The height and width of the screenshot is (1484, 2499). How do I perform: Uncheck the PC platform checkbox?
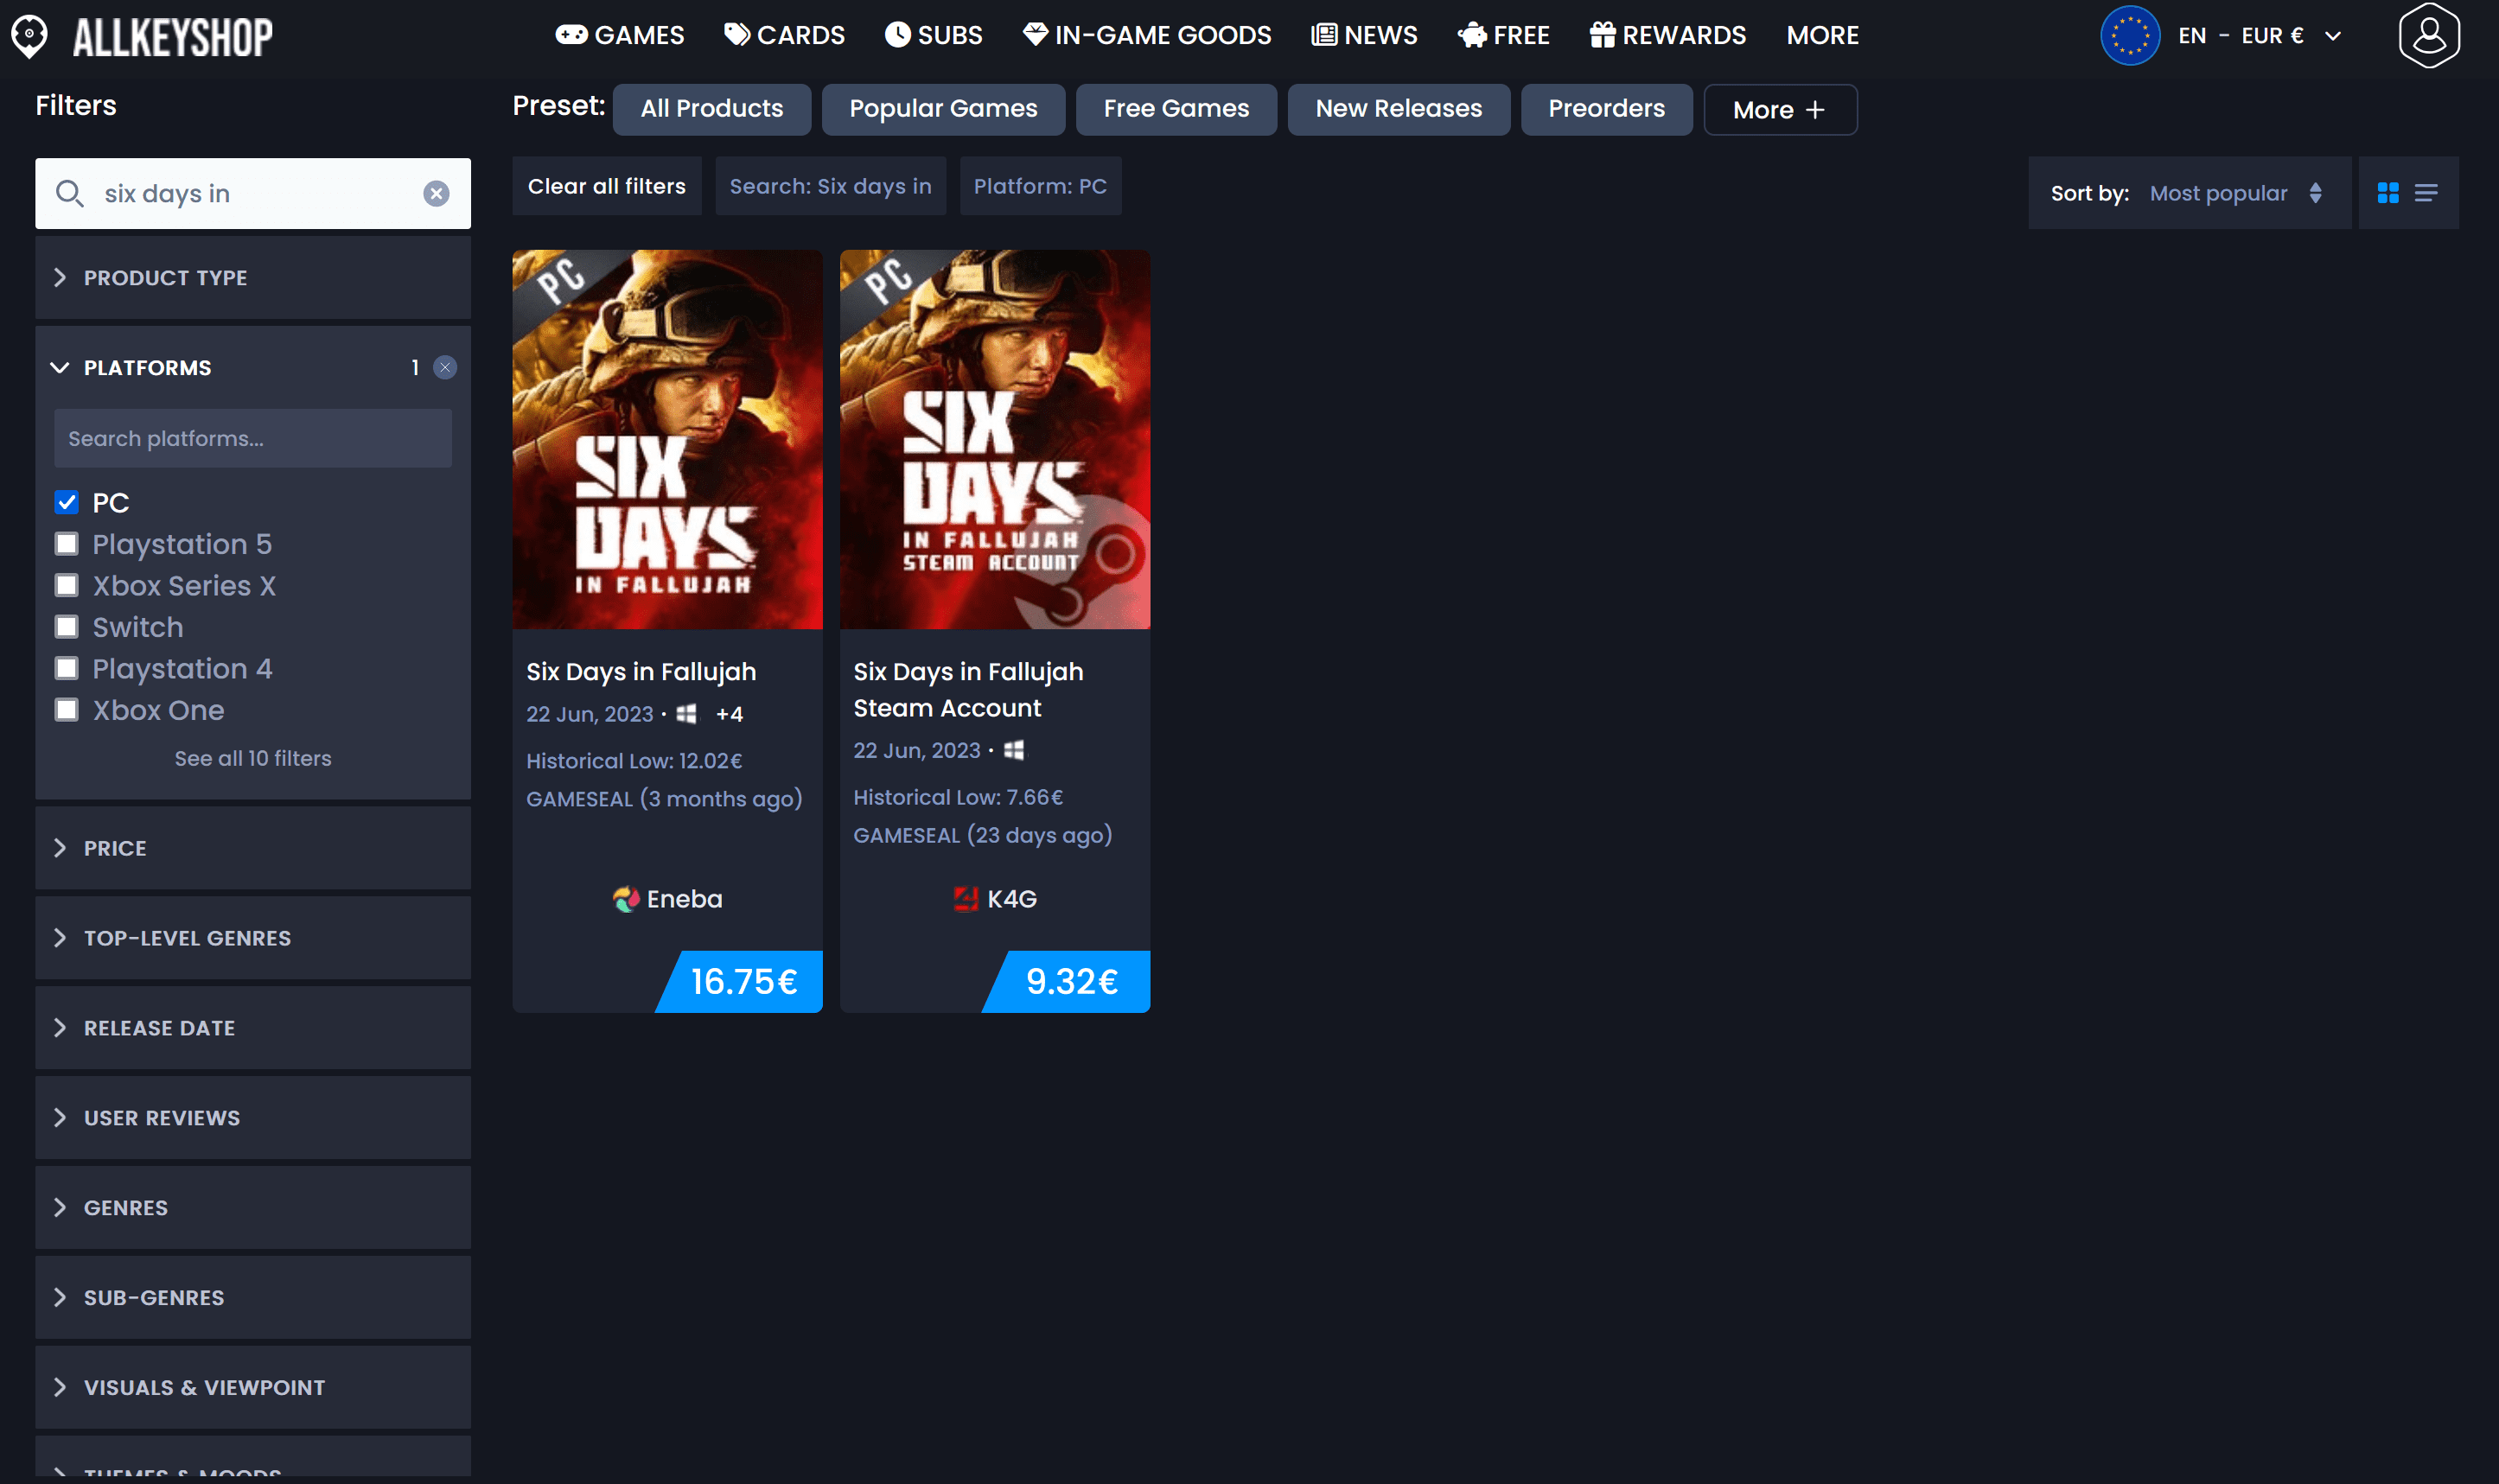(x=67, y=503)
